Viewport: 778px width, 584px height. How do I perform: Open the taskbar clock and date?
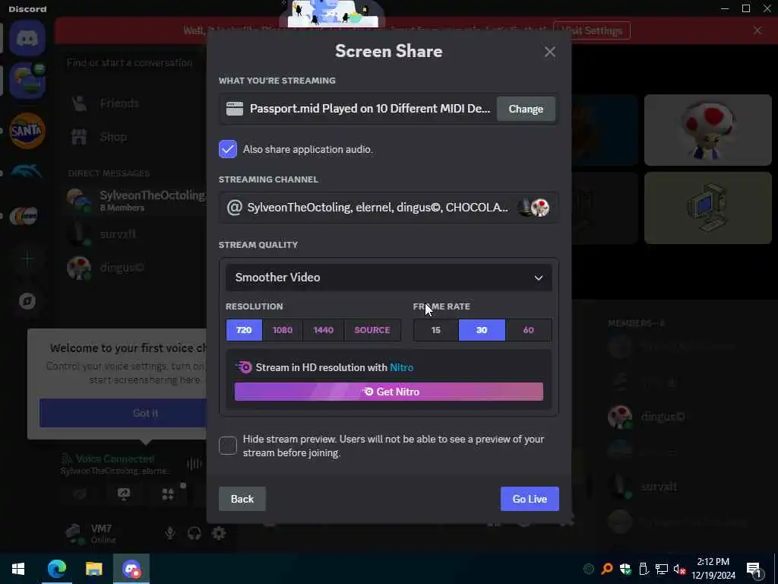point(713,569)
